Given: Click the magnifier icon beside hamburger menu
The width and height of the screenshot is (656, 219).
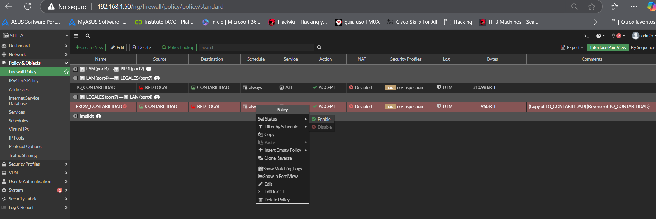Looking at the screenshot, I should click(88, 36).
